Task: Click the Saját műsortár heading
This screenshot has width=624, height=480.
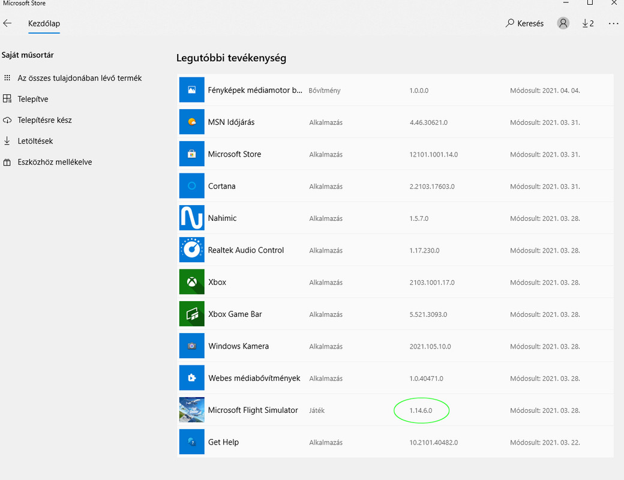Action: click(28, 55)
